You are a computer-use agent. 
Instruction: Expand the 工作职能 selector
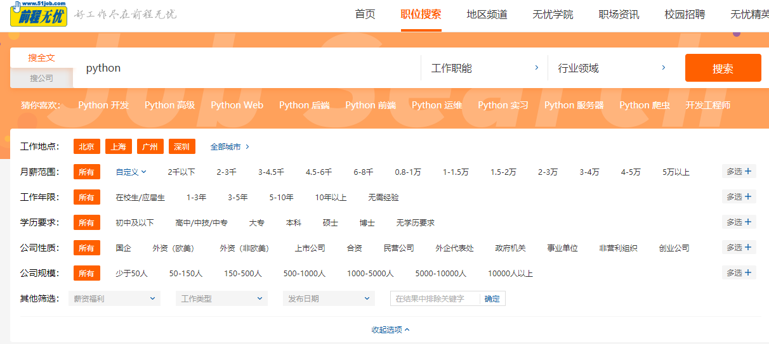point(485,68)
